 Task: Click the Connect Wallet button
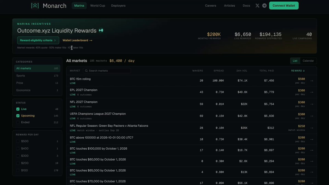(284, 5)
